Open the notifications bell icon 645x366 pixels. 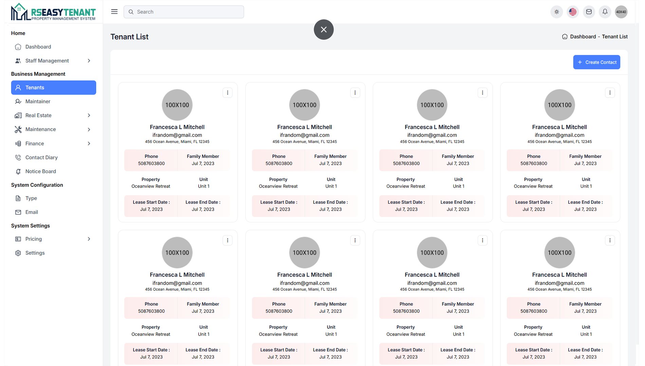click(x=605, y=12)
